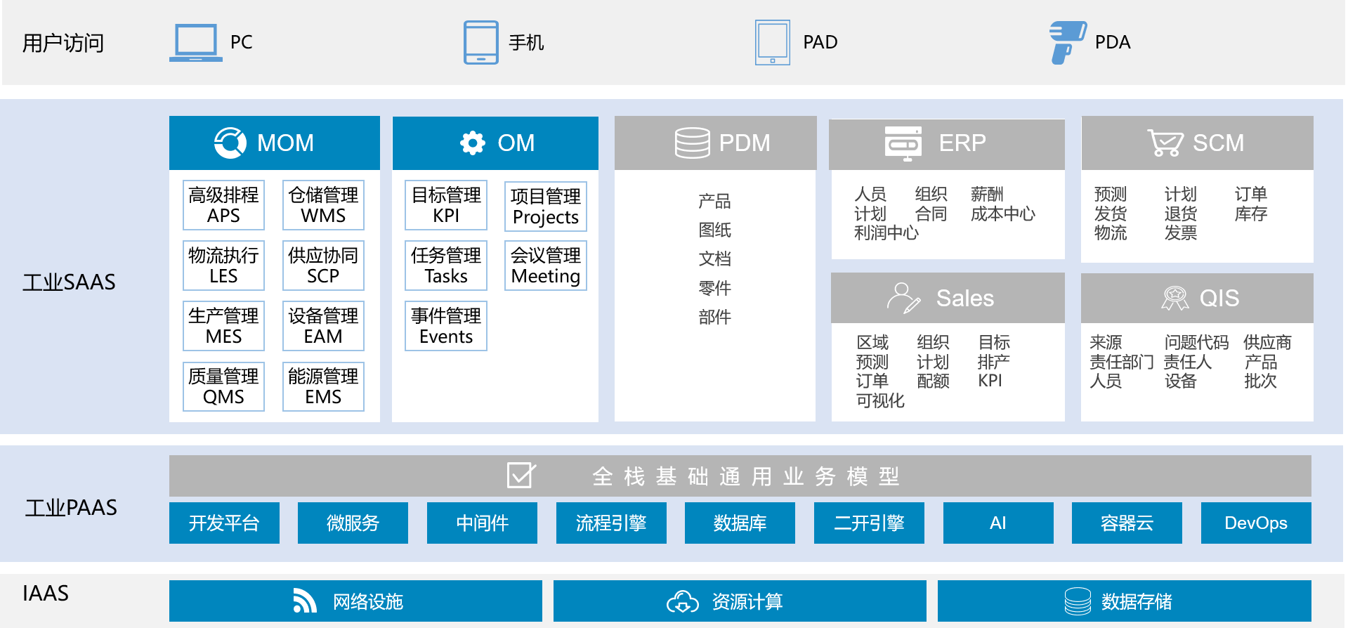Click the DevOps PAAS button
The image size is (1348, 628).
coord(1255,523)
